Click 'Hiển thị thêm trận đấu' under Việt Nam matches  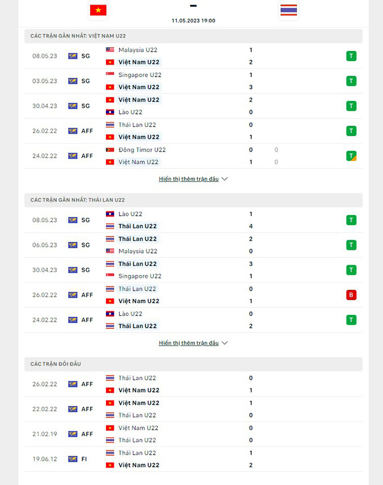coord(189,179)
